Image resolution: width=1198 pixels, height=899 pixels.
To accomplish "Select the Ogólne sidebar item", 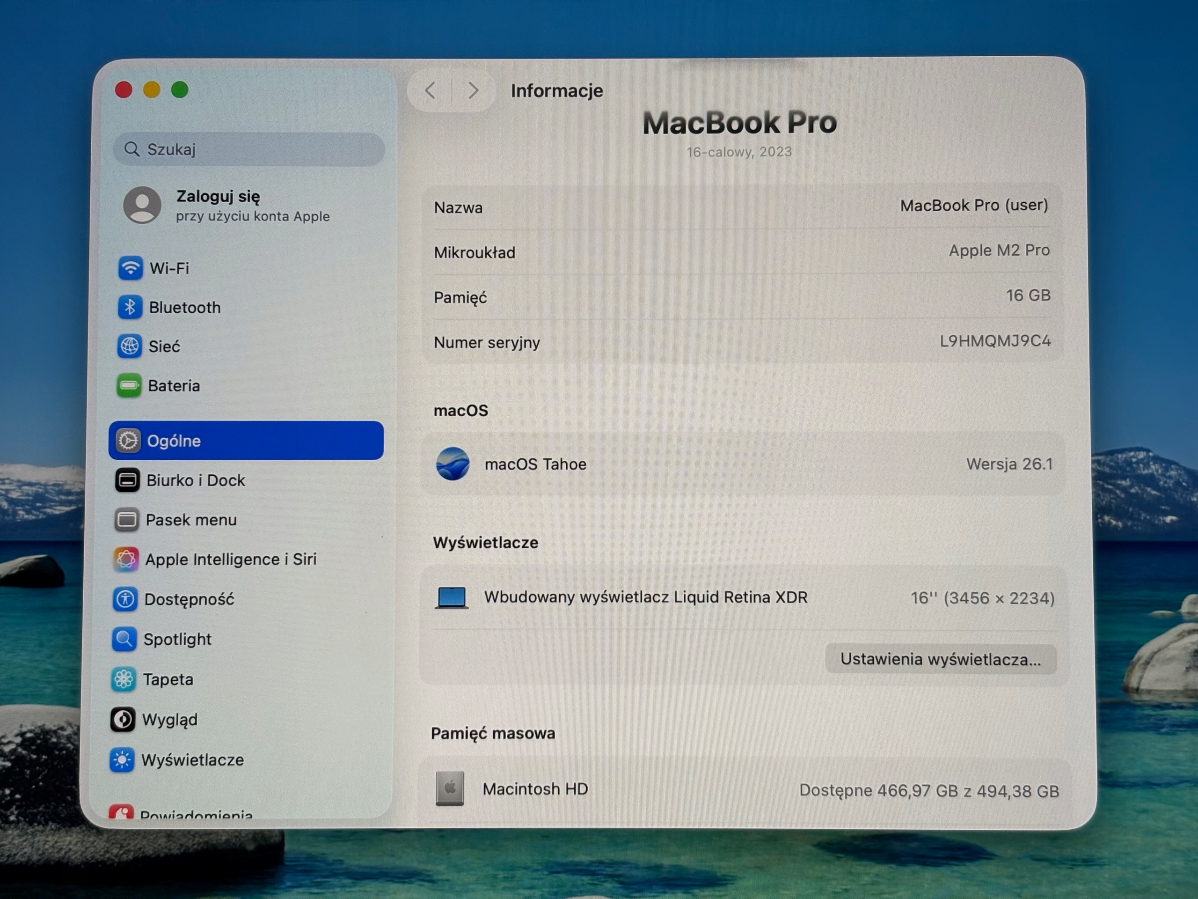I will pos(247,441).
